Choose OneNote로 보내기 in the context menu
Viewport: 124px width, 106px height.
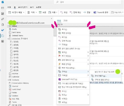point(73,79)
